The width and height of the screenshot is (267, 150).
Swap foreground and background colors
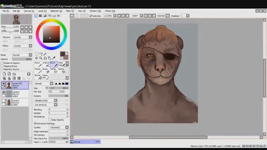[67, 53]
